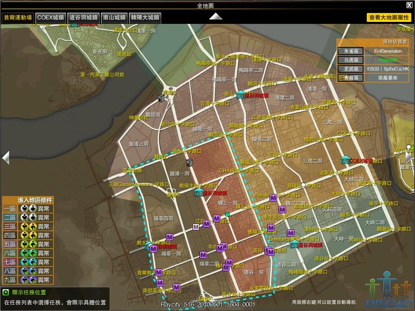
Task: Switch to the 首爾運動場 tab
Action: click(18, 18)
